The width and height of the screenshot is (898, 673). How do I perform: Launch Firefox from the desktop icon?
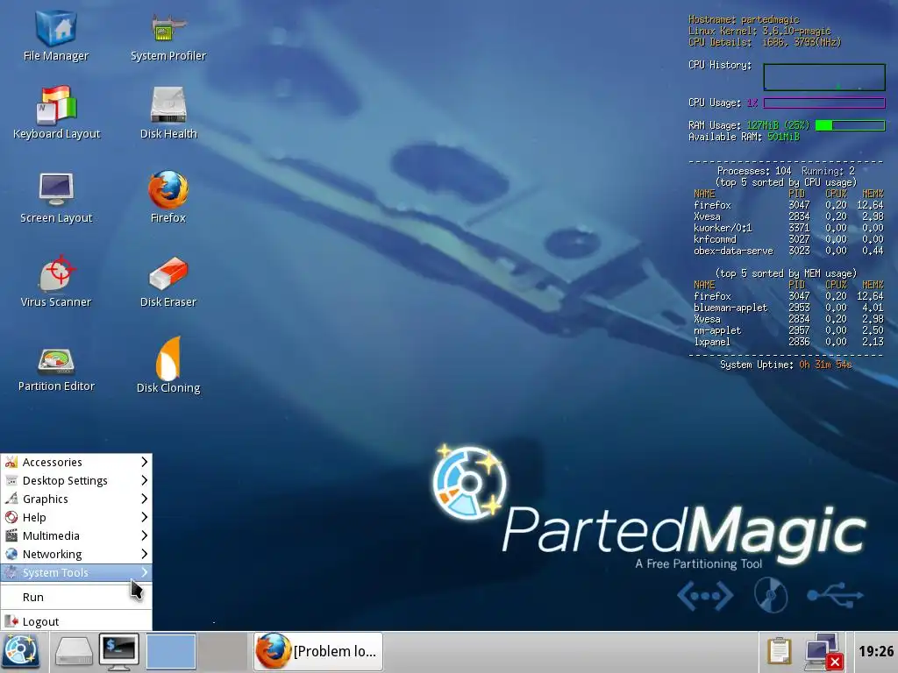pyautogui.click(x=167, y=197)
